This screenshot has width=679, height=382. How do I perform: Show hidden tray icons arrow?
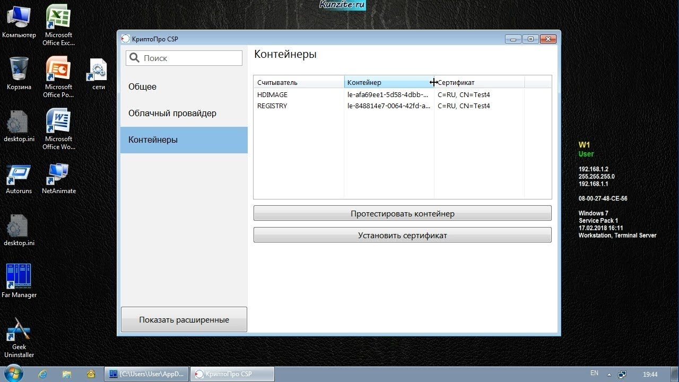[610, 374]
